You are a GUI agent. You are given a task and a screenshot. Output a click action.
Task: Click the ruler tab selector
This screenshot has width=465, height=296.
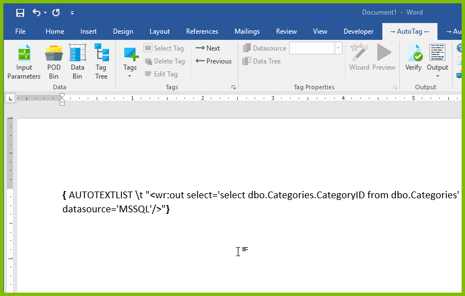click(10, 98)
